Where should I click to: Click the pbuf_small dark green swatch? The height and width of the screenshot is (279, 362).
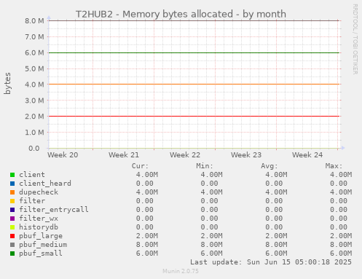(x=12, y=254)
